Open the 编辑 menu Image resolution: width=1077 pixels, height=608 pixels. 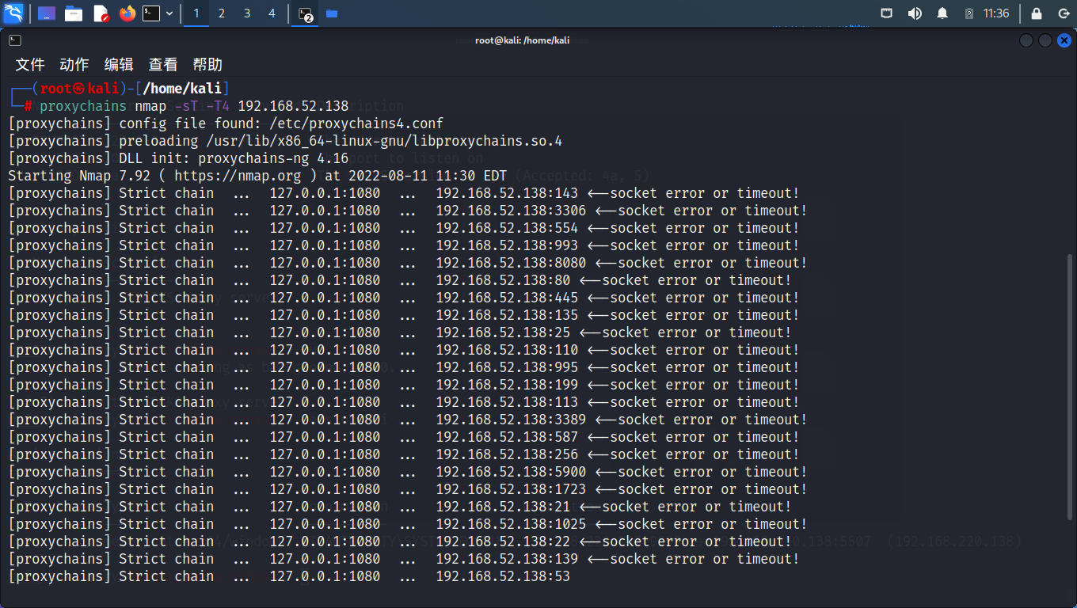119,65
